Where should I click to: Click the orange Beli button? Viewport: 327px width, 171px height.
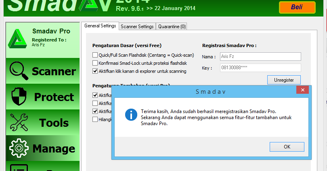pyautogui.click(x=297, y=7)
